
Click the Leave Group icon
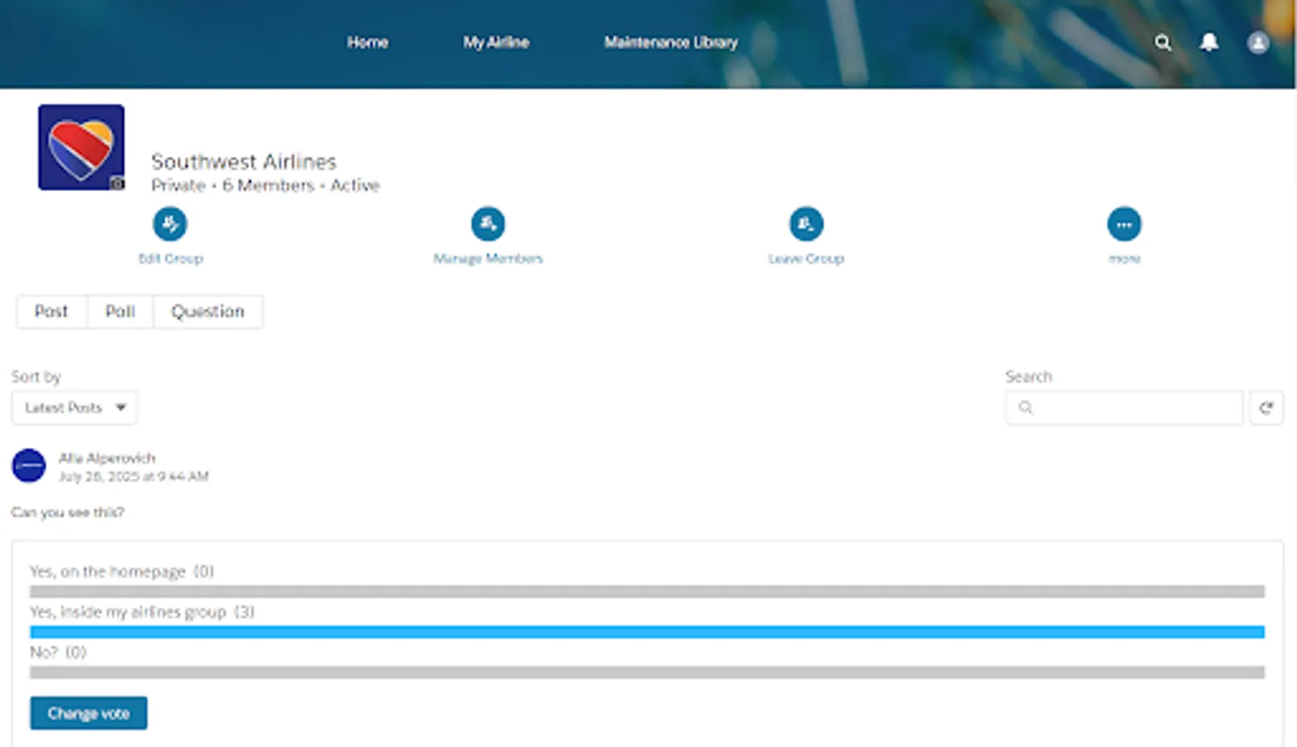point(806,222)
